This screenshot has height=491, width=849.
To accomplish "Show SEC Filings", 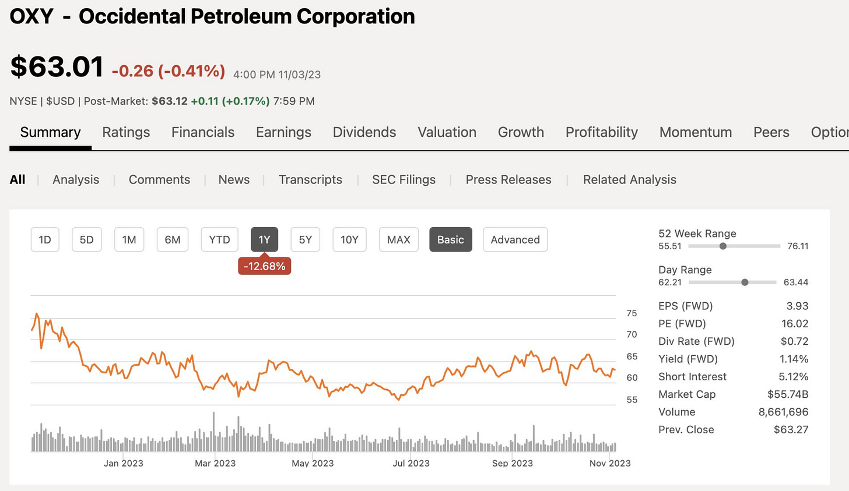I will (404, 179).
